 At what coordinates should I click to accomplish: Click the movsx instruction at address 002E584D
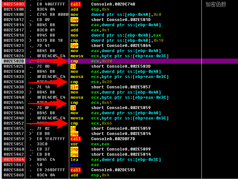(x=119, y=118)
